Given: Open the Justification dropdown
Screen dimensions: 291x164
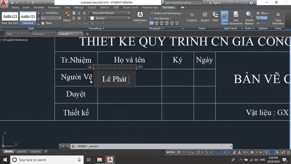Looking at the screenshot, I should 140,17.
